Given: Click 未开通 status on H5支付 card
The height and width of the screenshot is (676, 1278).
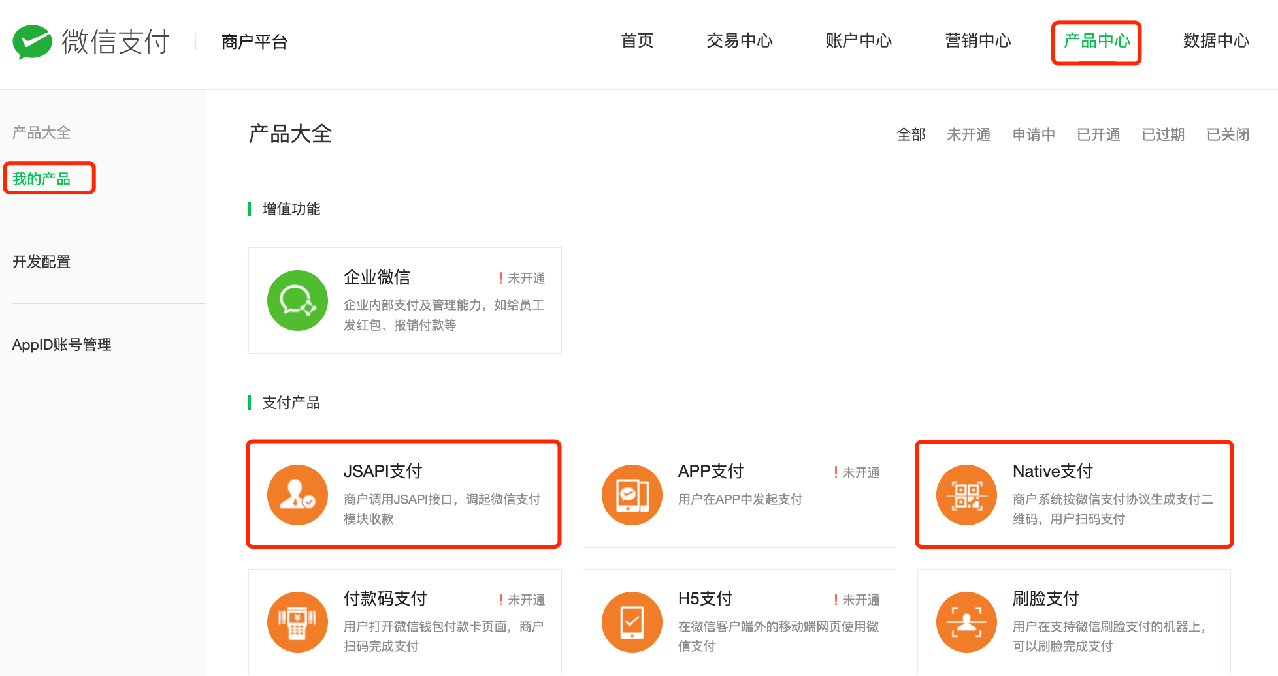Looking at the screenshot, I should coord(857,600).
